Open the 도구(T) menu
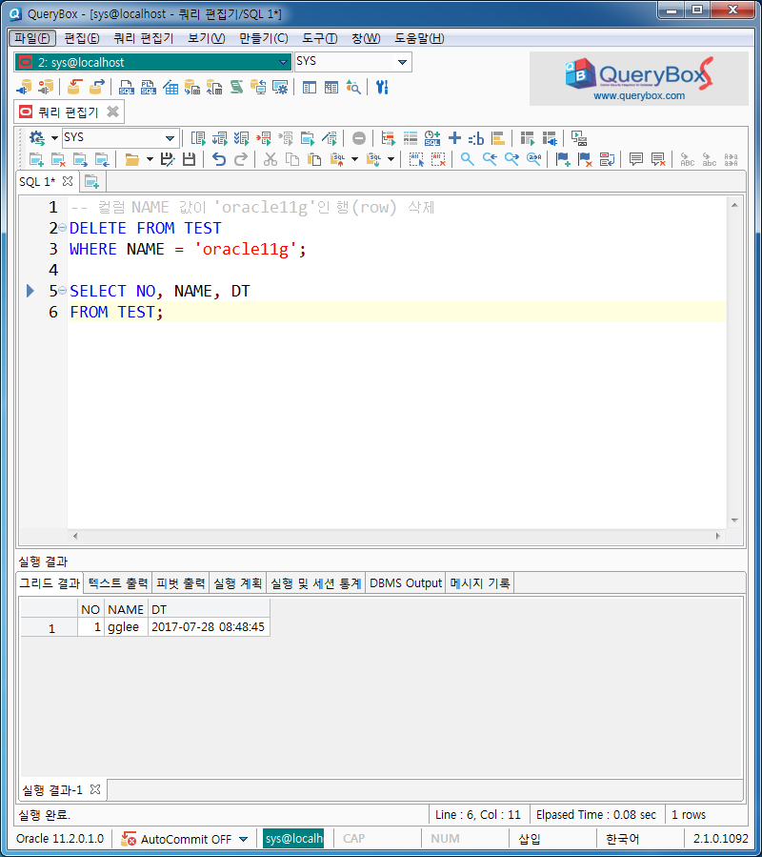The height and width of the screenshot is (857, 762). (x=319, y=38)
